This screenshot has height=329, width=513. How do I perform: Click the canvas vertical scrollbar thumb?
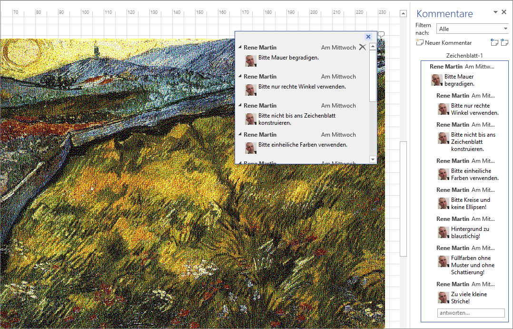pos(404,198)
